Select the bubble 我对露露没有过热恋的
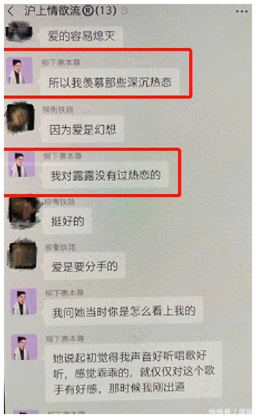Screen dimensions: 256x418 (105, 175)
